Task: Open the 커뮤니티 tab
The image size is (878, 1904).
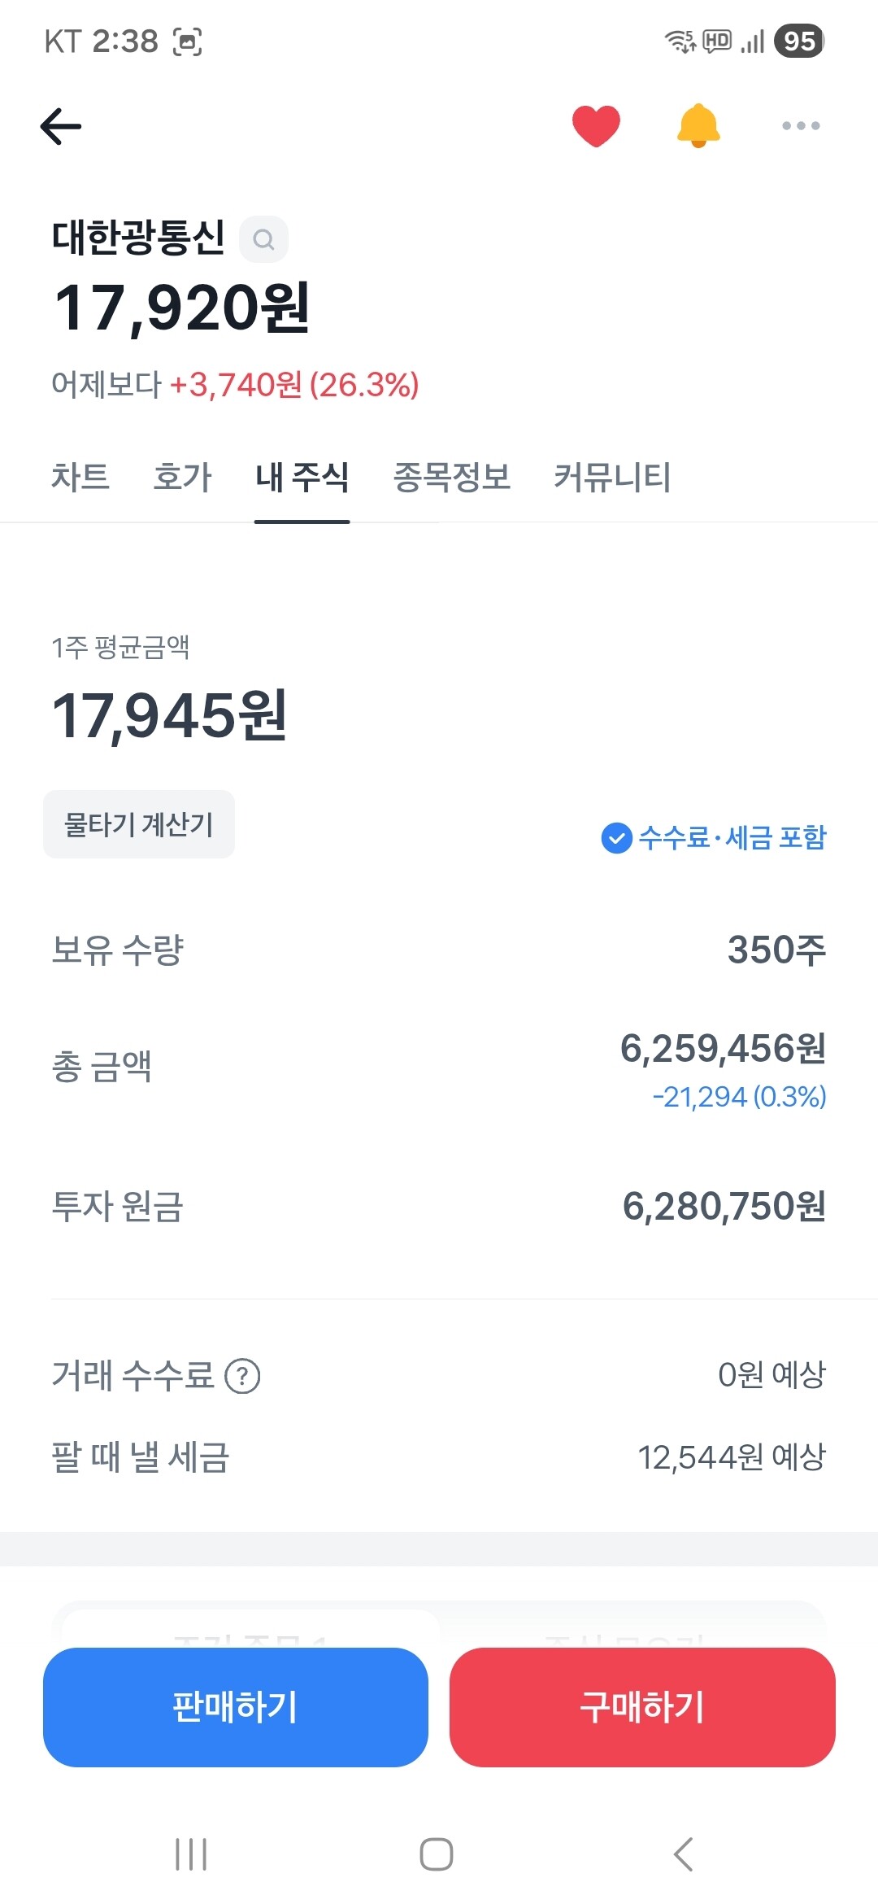Action: [x=612, y=477]
